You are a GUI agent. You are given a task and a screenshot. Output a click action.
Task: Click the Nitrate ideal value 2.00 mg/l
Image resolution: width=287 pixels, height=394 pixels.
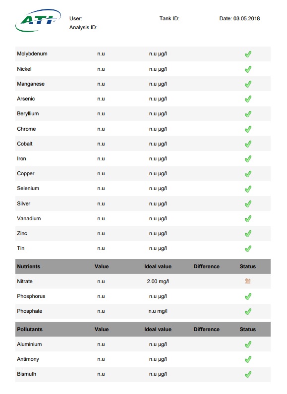coord(158,281)
